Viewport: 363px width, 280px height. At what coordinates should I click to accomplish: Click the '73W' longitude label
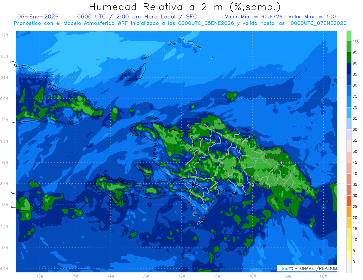coord(146,276)
